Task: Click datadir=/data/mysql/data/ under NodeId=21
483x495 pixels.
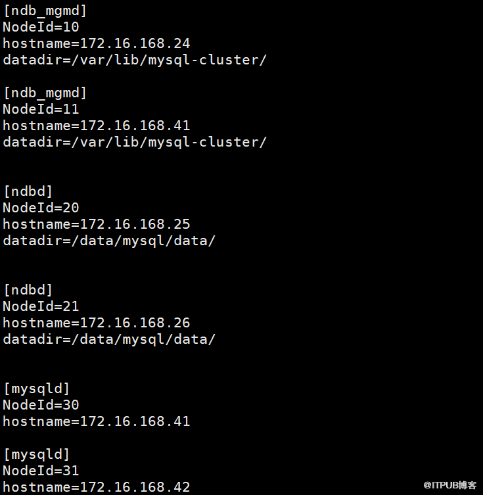Action: 109,339
